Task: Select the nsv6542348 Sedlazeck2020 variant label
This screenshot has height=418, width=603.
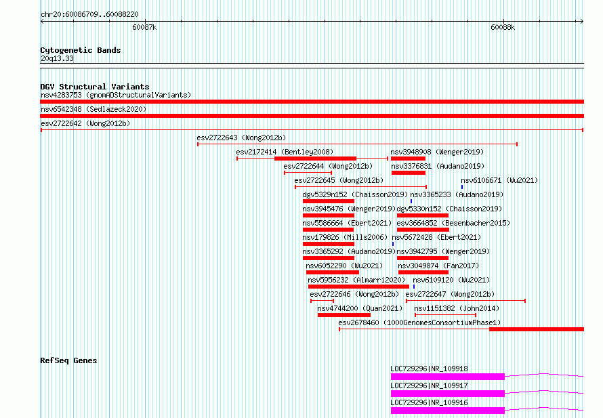Action: (x=93, y=109)
